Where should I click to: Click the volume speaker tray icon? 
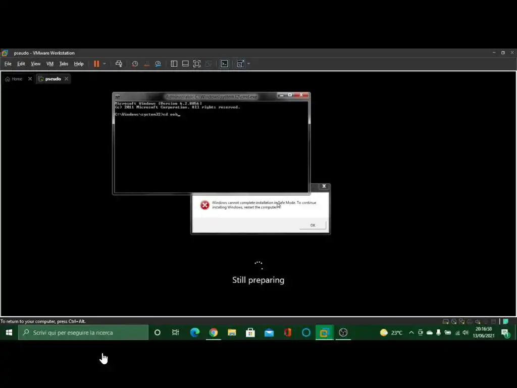coord(466,332)
